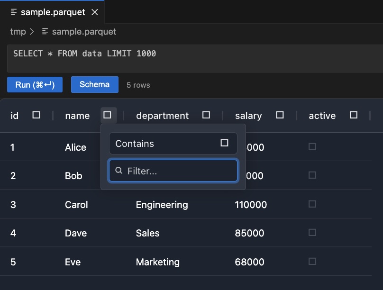Viewport: 383px width, 290px height.
Task: Toggle active checkbox in Alice's row
Action: coord(312,147)
